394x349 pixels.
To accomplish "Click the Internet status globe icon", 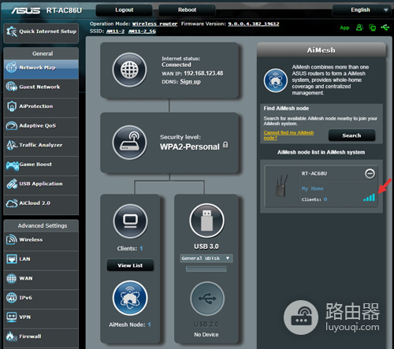I will [129, 70].
